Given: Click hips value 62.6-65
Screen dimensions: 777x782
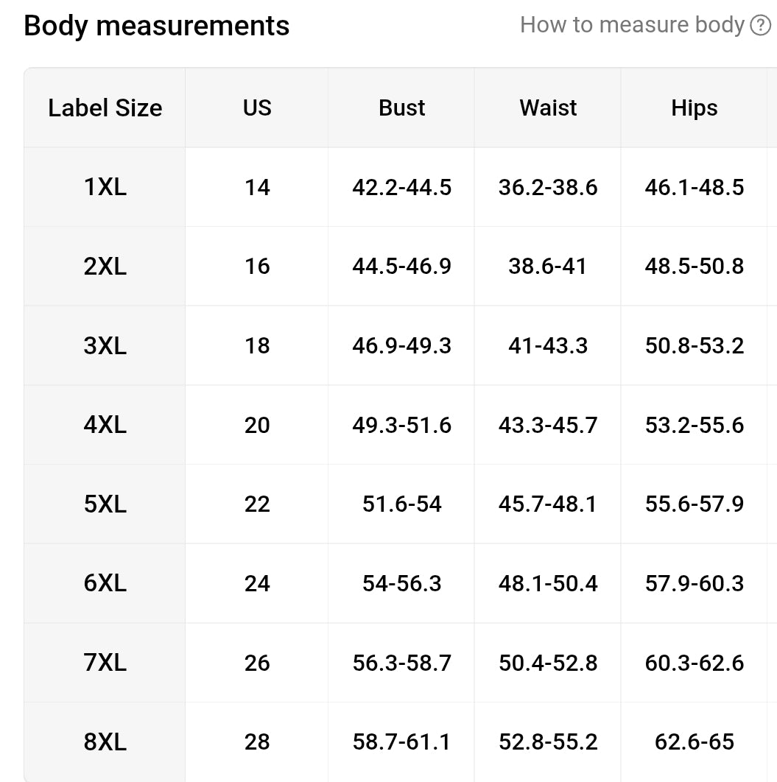Looking at the screenshot, I should (695, 742).
